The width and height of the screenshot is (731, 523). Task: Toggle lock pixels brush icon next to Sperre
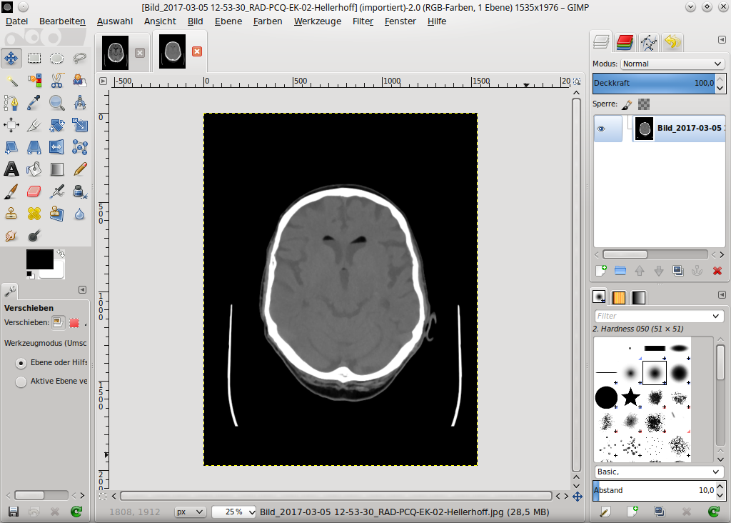[x=627, y=104]
